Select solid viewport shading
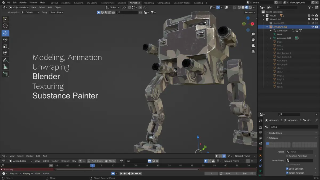320x180 pixels. pyautogui.click(x=243, y=7)
